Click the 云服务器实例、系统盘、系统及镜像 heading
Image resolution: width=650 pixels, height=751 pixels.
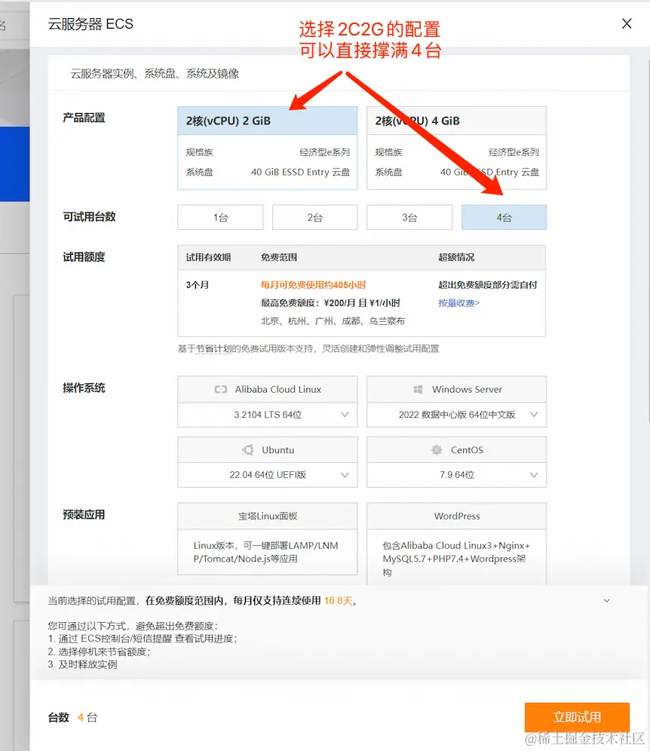tap(155, 73)
